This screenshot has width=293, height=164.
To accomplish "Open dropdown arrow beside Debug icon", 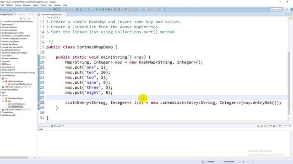I will click(99, 9).
